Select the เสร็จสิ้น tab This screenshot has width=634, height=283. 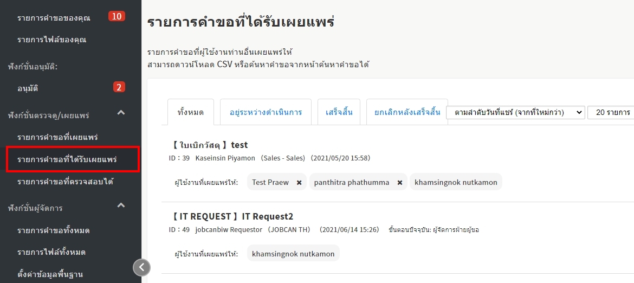pyautogui.click(x=339, y=113)
